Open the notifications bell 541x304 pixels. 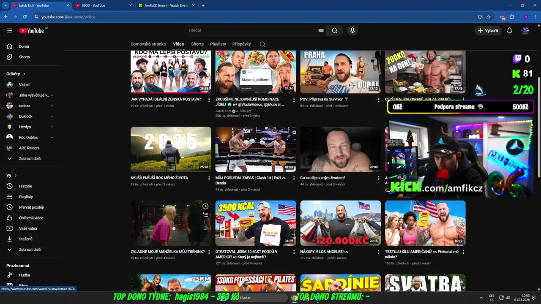[x=510, y=30]
